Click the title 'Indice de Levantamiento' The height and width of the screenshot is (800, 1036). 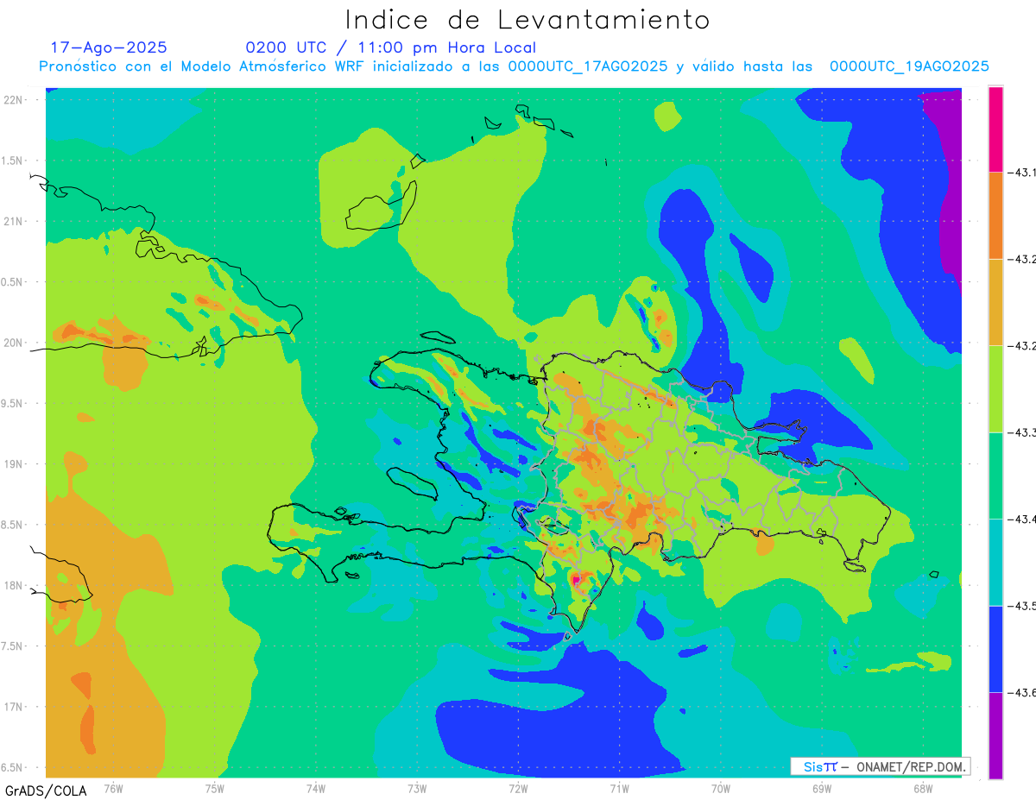point(527,19)
